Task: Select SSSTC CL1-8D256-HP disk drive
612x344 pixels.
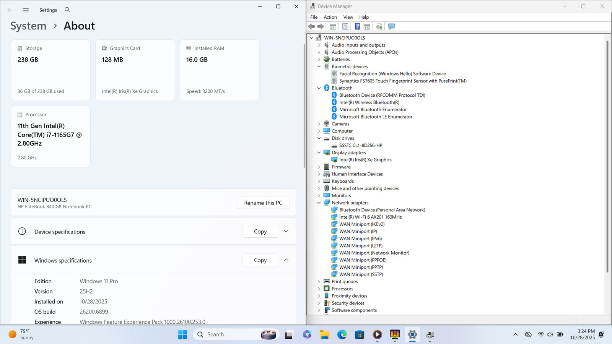Action: (361, 146)
